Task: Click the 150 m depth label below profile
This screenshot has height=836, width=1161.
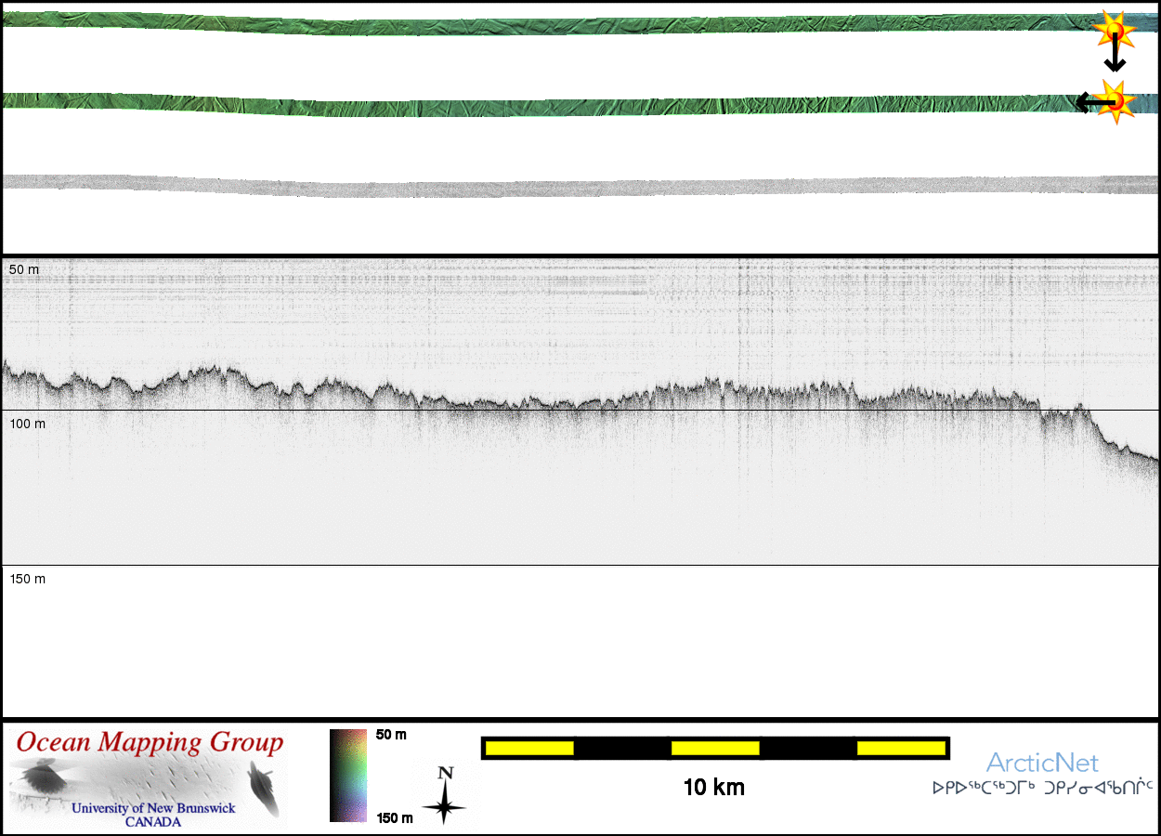Action: (27, 579)
